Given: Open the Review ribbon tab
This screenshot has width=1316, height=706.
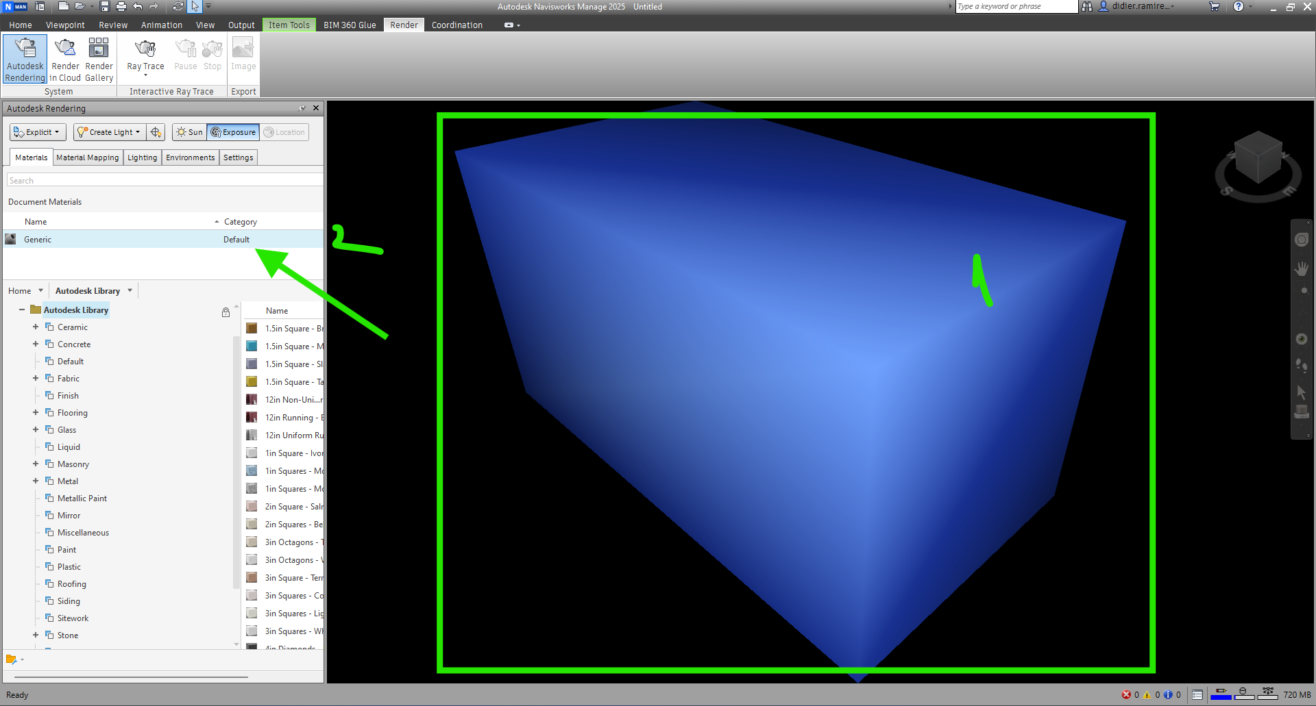Looking at the screenshot, I should tap(113, 25).
